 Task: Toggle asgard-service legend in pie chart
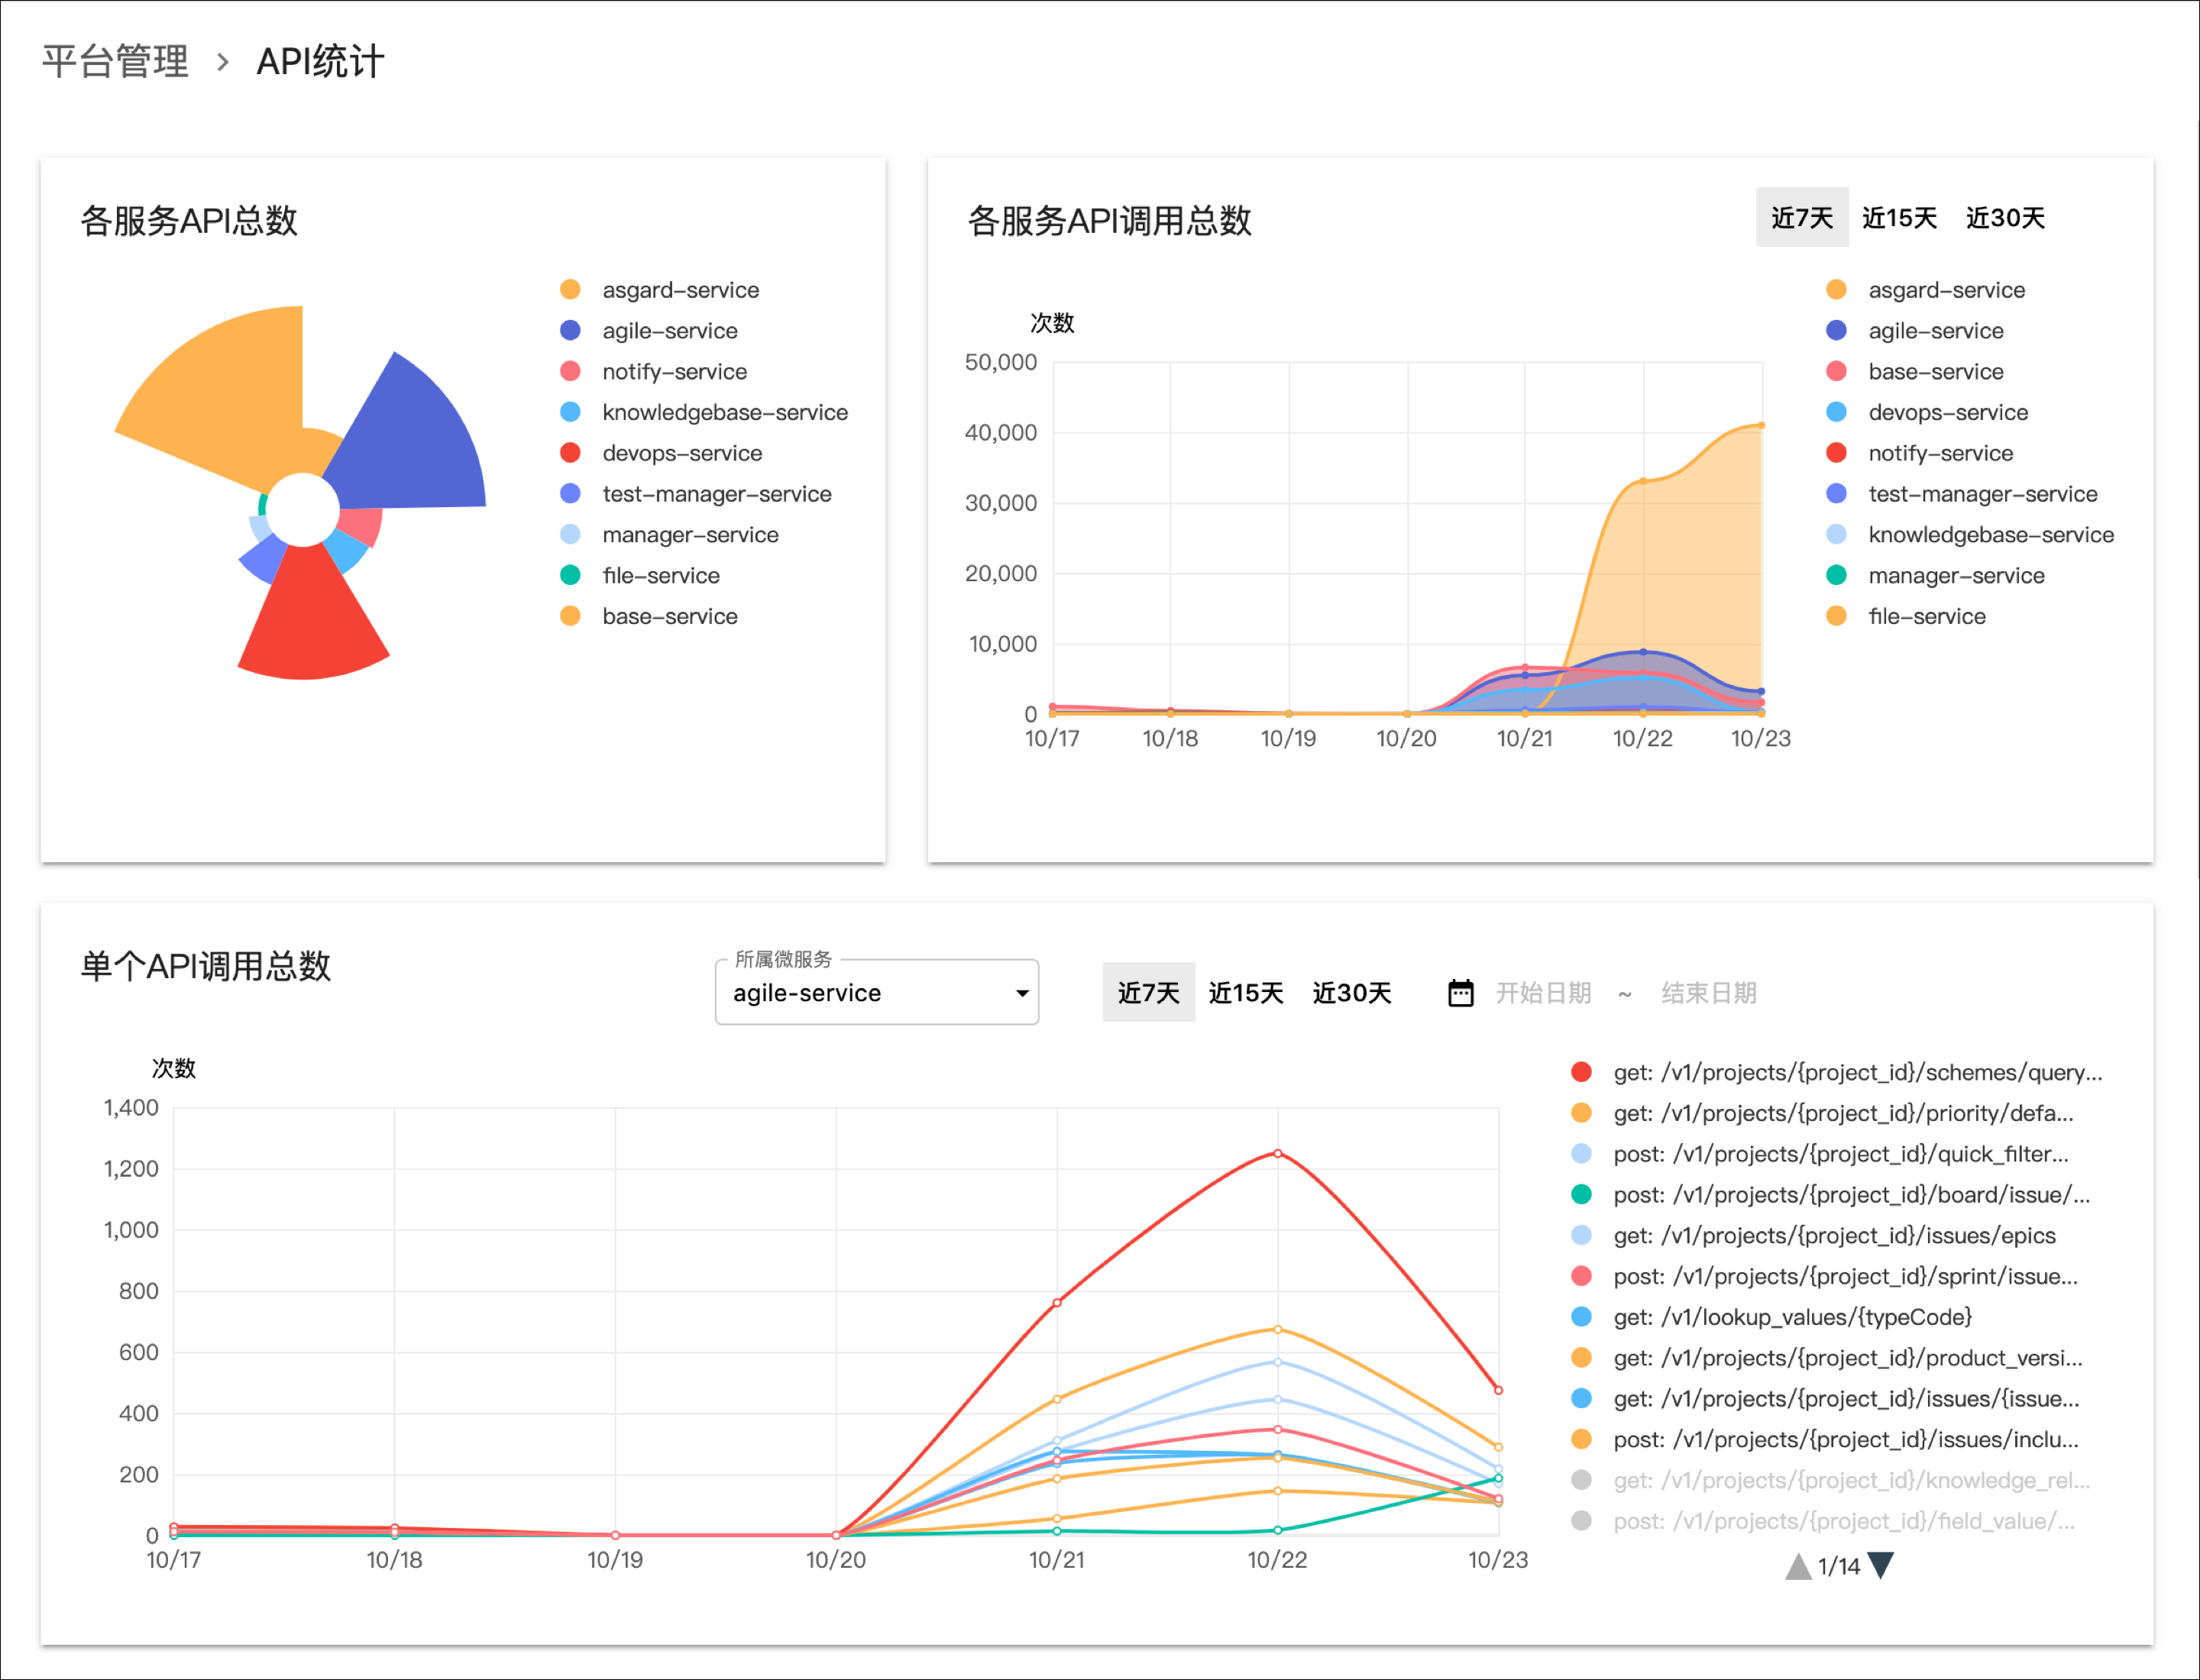[660, 290]
